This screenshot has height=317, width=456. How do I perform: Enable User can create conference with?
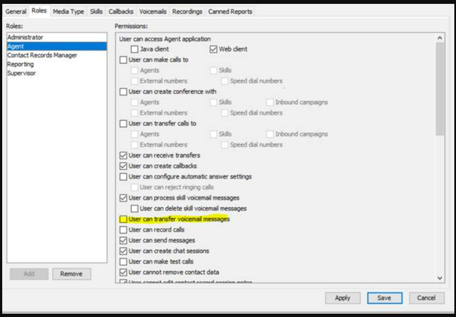(123, 92)
